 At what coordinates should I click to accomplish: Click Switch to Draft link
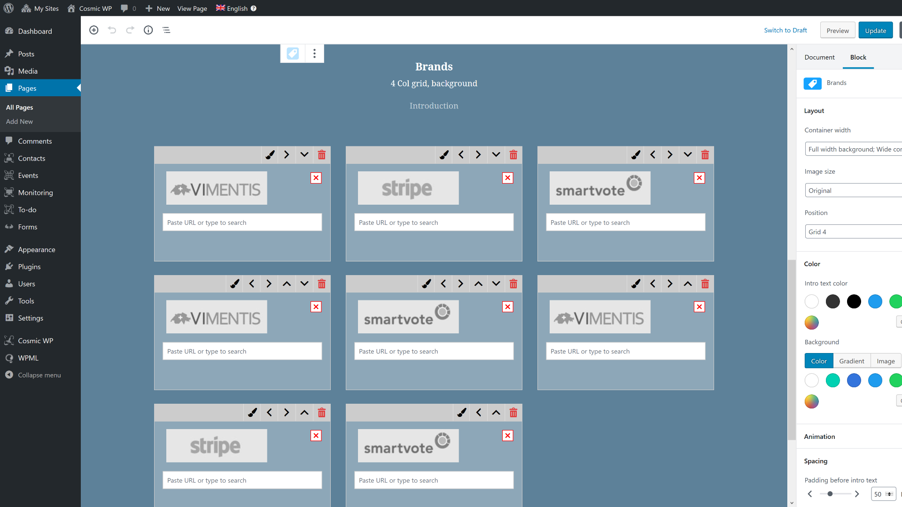click(785, 31)
